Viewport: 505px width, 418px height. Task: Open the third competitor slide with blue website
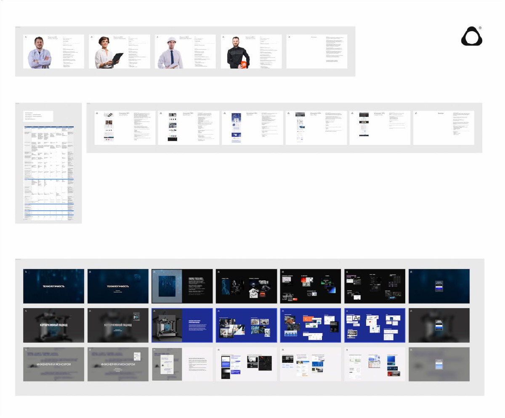[x=252, y=128]
